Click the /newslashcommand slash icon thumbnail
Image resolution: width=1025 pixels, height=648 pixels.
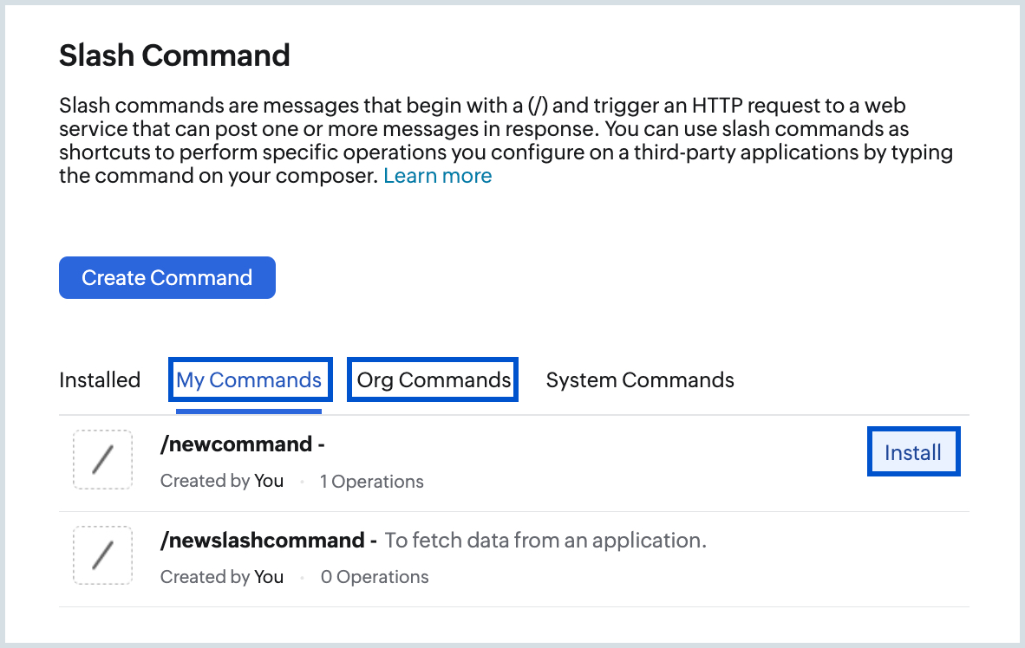tap(102, 555)
